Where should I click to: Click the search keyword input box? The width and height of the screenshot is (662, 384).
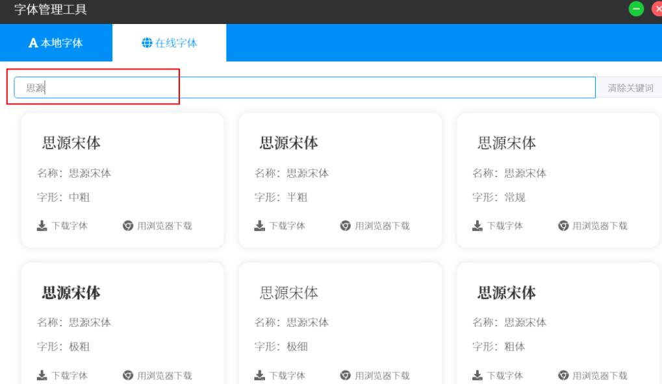pos(305,87)
